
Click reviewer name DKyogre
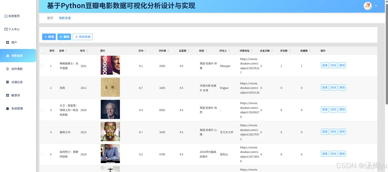pyautogui.click(x=225, y=66)
